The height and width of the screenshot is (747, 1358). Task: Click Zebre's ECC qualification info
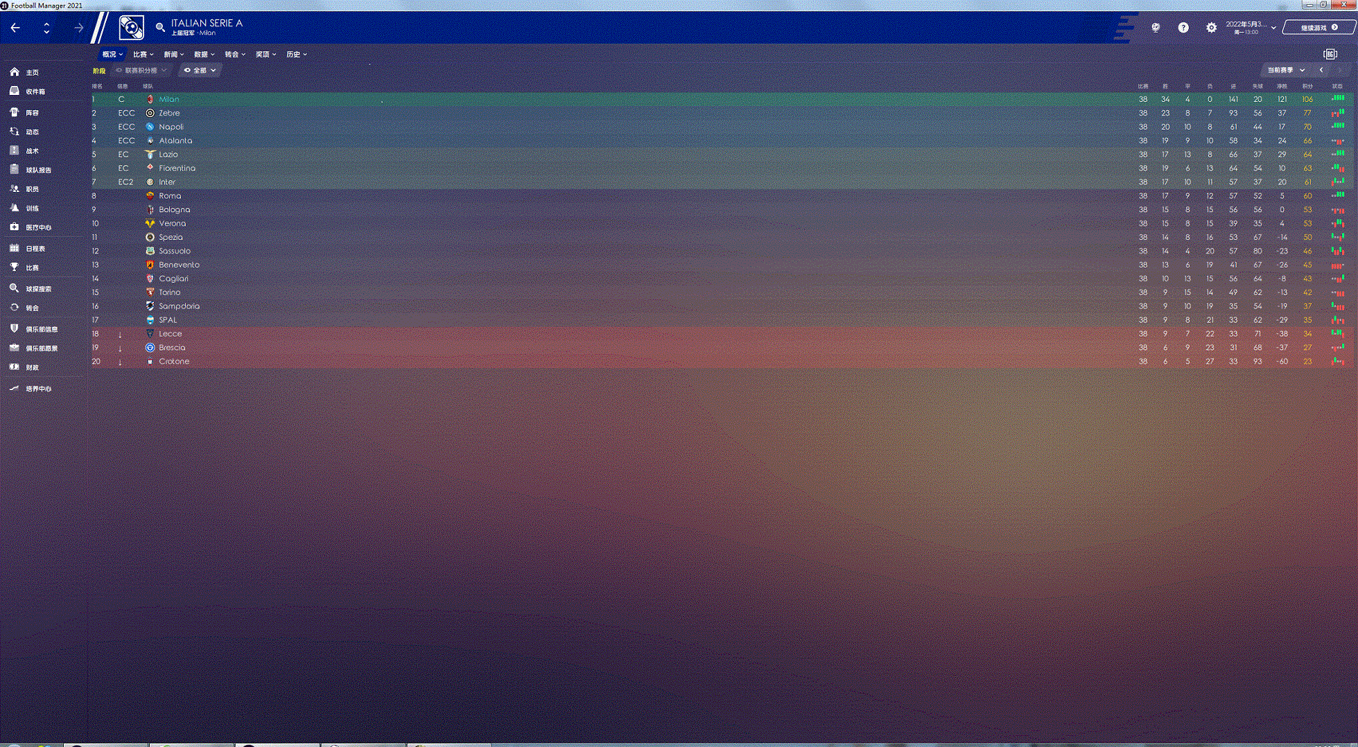pyautogui.click(x=126, y=113)
